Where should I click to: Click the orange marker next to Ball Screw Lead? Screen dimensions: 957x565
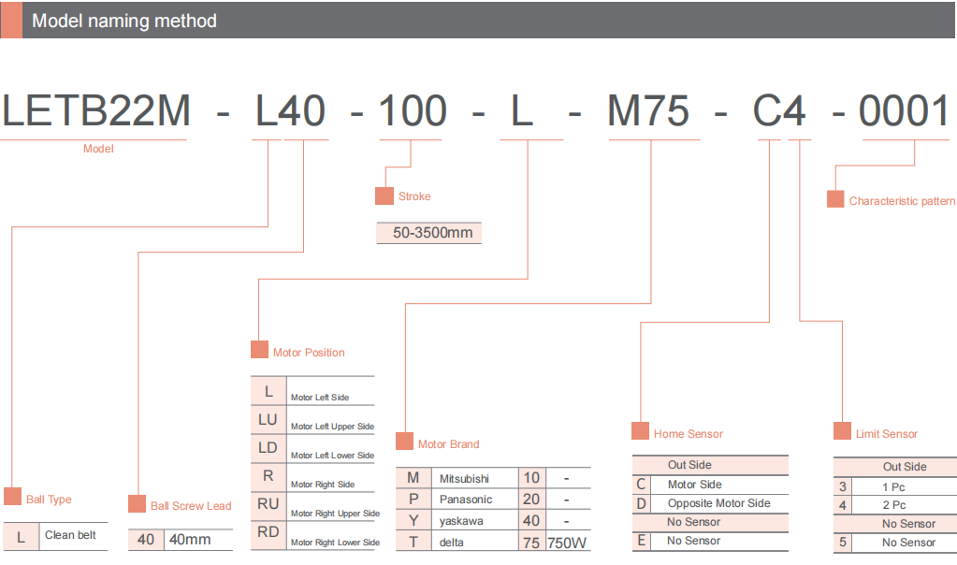(137, 504)
